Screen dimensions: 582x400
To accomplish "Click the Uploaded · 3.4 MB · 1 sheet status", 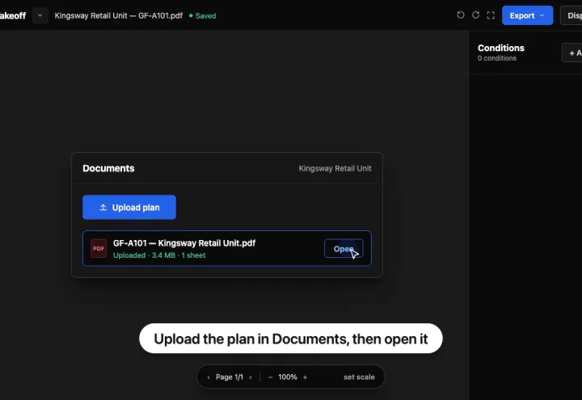I will point(159,255).
